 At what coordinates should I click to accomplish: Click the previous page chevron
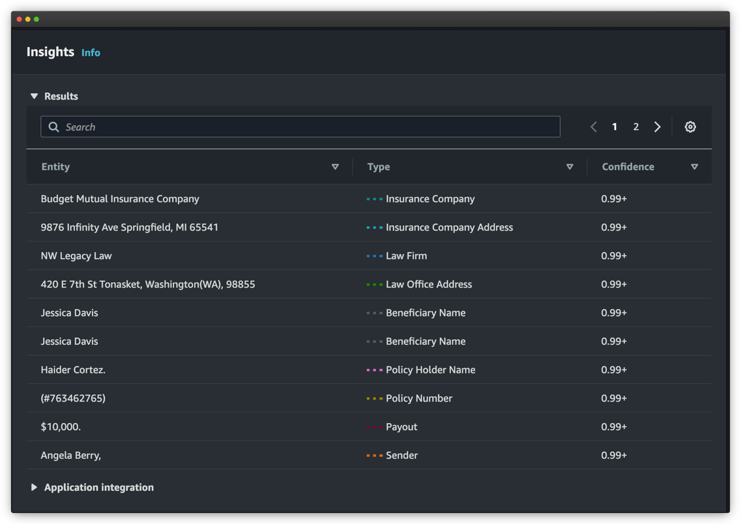594,126
